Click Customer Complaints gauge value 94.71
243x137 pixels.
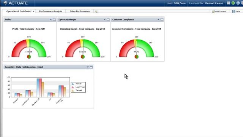(x=136, y=52)
